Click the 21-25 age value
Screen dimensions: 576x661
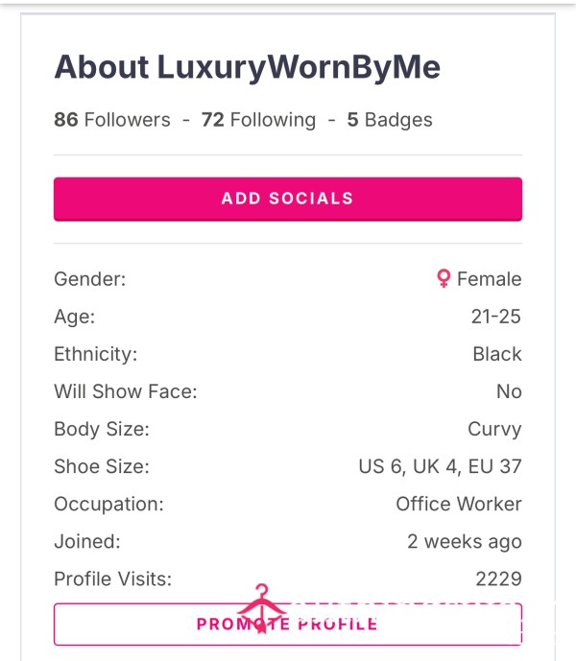tap(495, 317)
